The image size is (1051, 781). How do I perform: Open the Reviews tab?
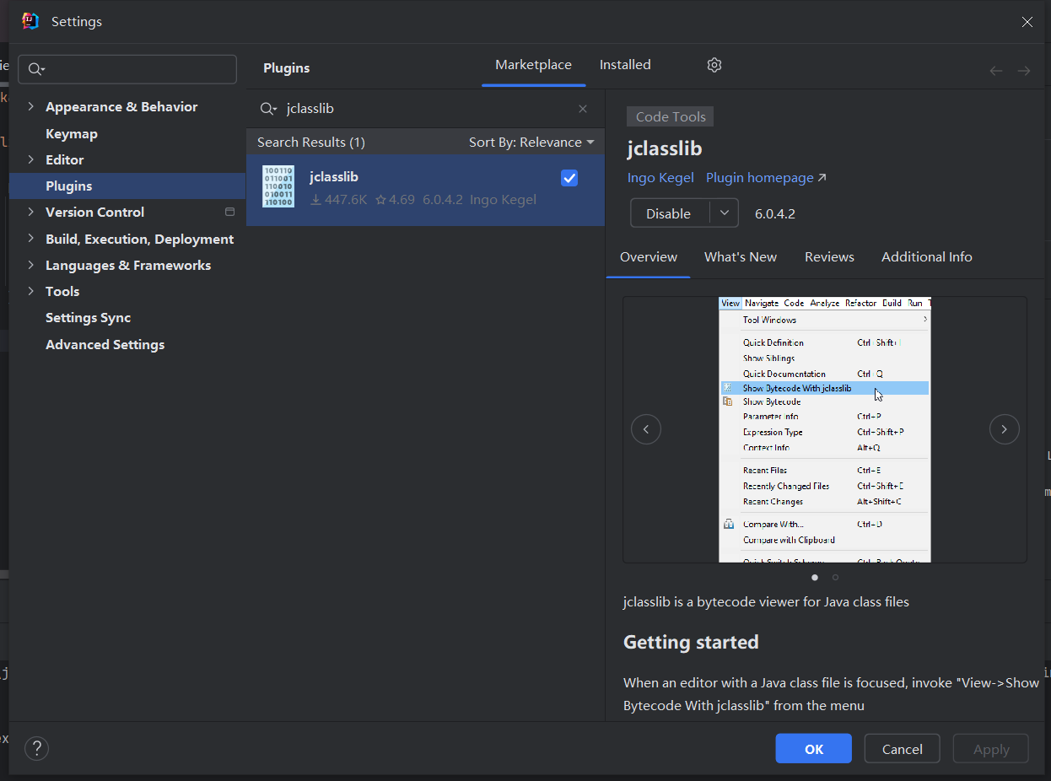click(x=829, y=257)
